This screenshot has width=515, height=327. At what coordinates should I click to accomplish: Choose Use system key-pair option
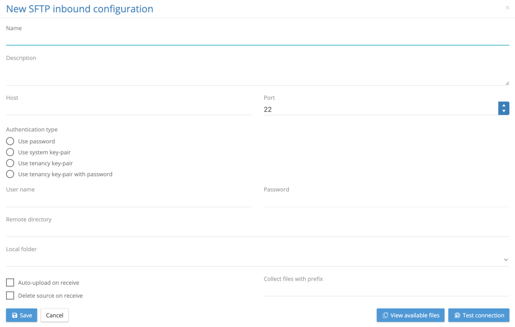(x=10, y=152)
